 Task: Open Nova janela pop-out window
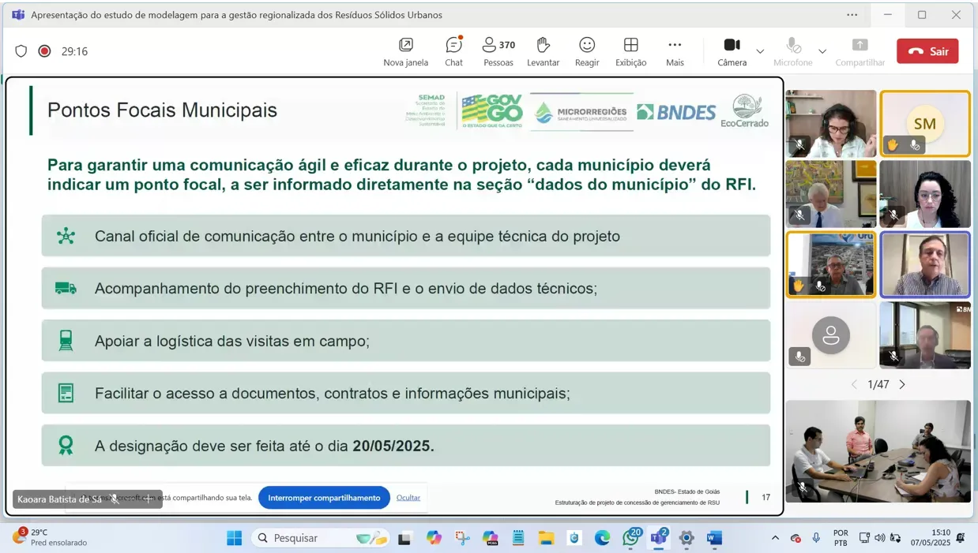[405, 51]
